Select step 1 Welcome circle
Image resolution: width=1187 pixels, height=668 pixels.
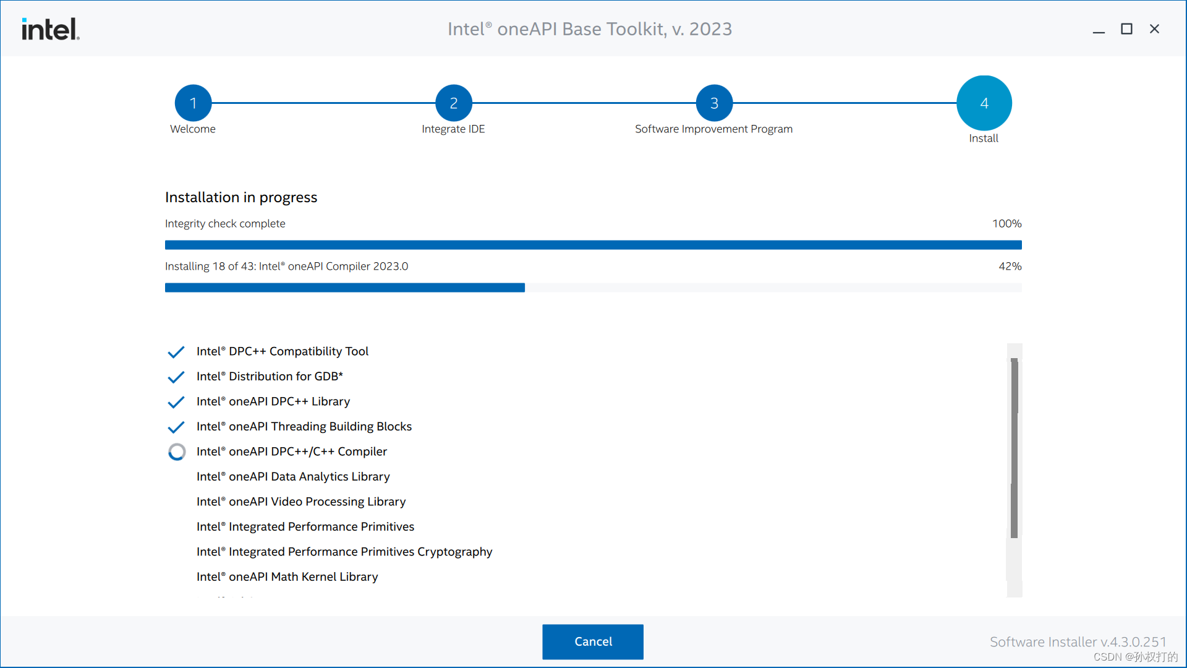193,103
